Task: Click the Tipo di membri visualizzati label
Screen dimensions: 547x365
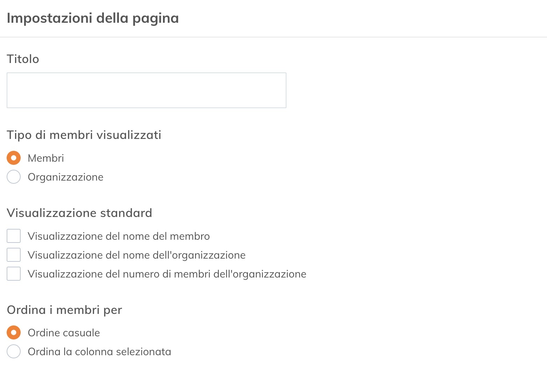Action: tap(84, 135)
